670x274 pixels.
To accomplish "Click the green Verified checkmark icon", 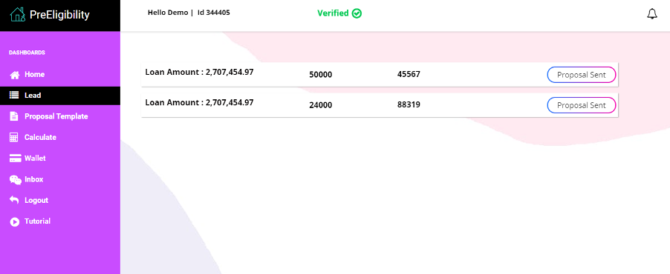I will coord(357,13).
